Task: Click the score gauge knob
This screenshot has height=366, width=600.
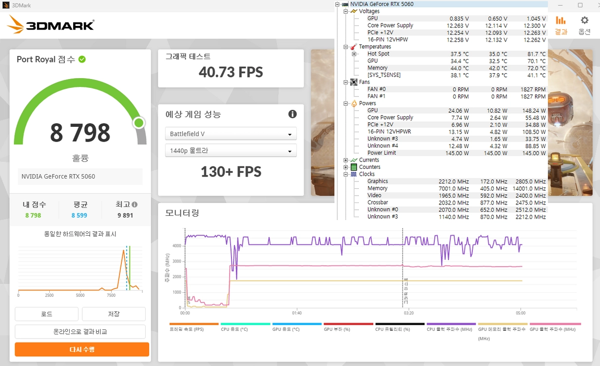Action: click(139, 122)
